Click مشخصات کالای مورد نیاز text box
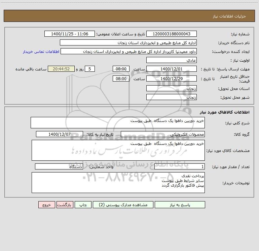The image size is (259, 251). coord(118,150)
